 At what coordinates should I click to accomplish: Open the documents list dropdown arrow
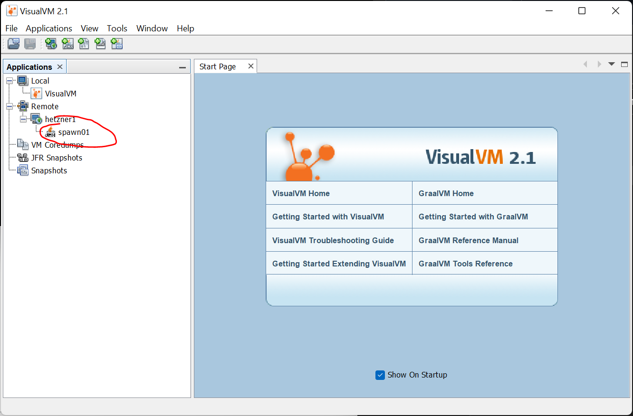612,64
